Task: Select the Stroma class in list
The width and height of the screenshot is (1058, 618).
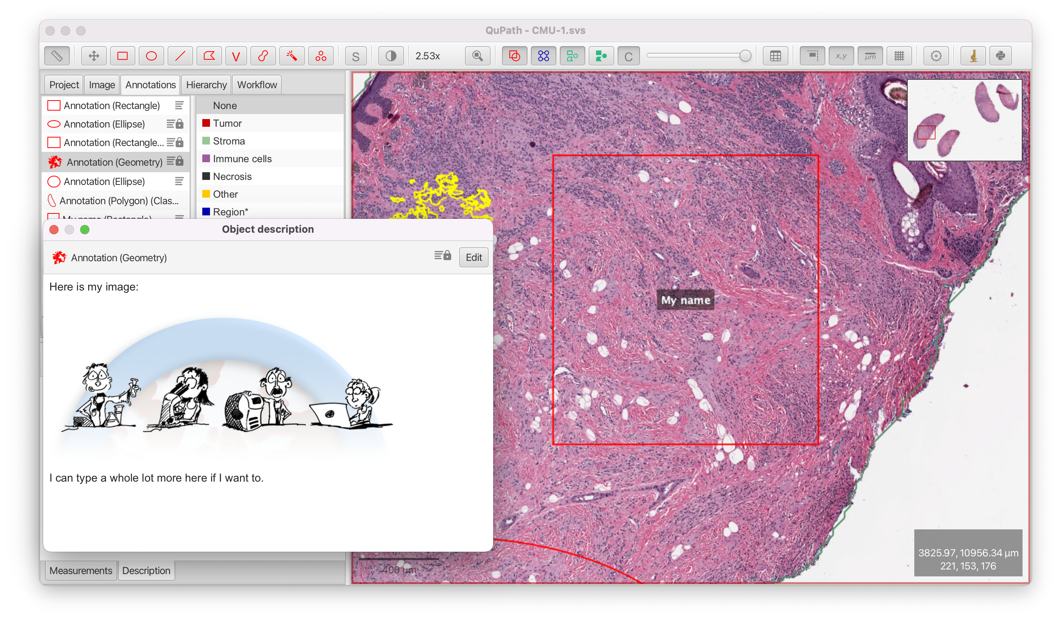Action: (x=270, y=141)
